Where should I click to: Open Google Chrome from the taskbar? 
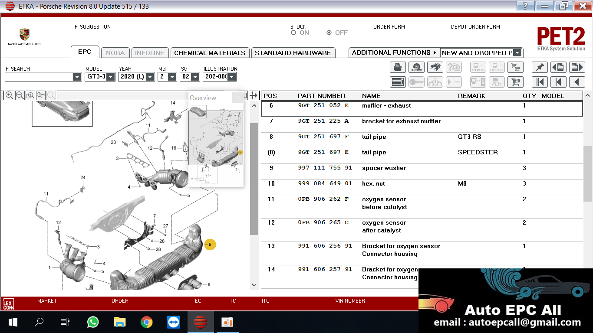(x=147, y=322)
